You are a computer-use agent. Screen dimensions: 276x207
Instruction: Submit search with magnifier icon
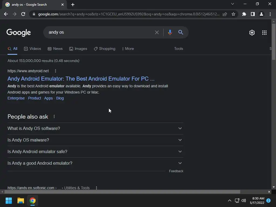coord(181,32)
